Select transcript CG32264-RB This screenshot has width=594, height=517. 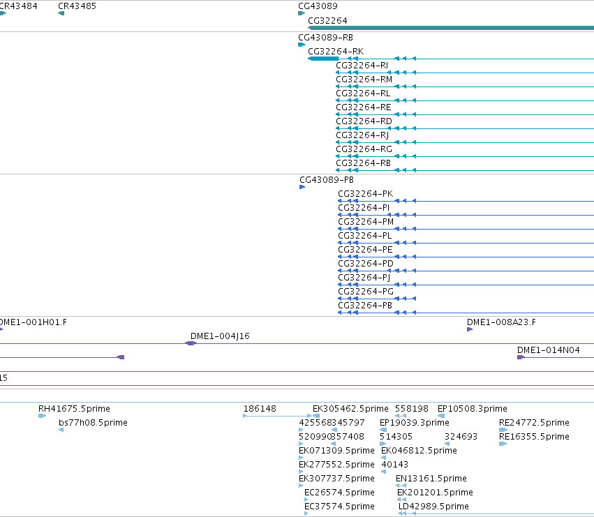(363, 163)
